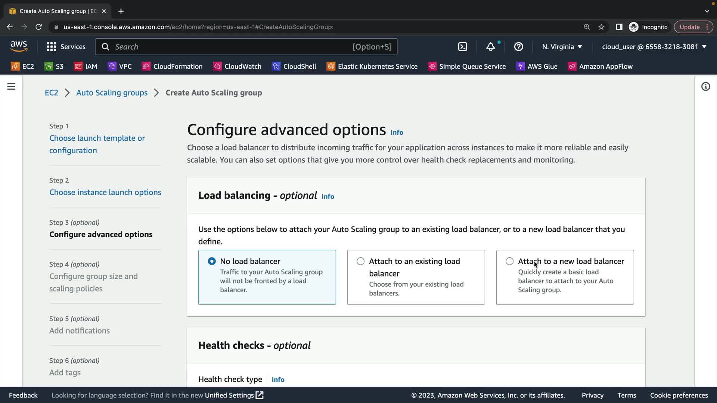Open the notifications bell
717x403 pixels.
click(490, 47)
